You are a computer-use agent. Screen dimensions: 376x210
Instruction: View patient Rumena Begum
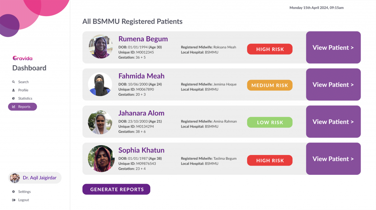(333, 48)
